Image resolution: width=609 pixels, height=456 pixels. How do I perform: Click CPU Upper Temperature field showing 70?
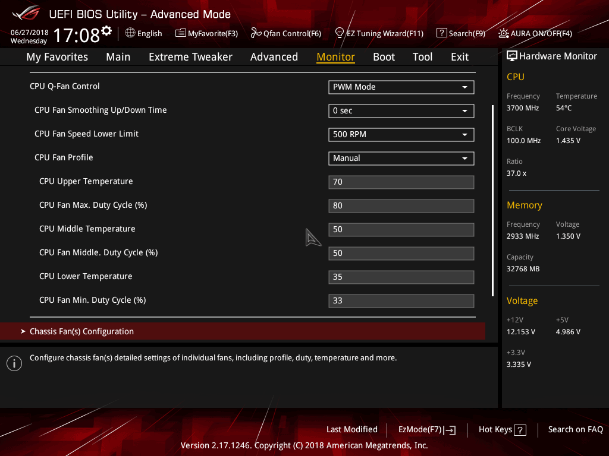401,182
